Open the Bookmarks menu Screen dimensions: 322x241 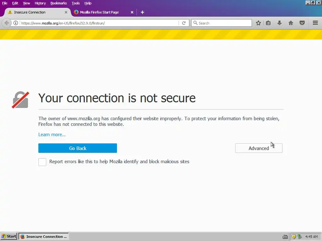tap(58, 3)
